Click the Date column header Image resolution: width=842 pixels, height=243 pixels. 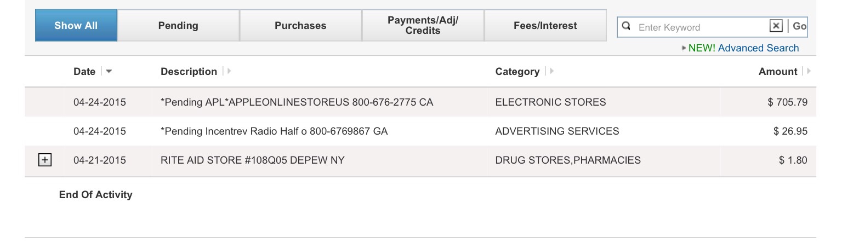tap(84, 72)
